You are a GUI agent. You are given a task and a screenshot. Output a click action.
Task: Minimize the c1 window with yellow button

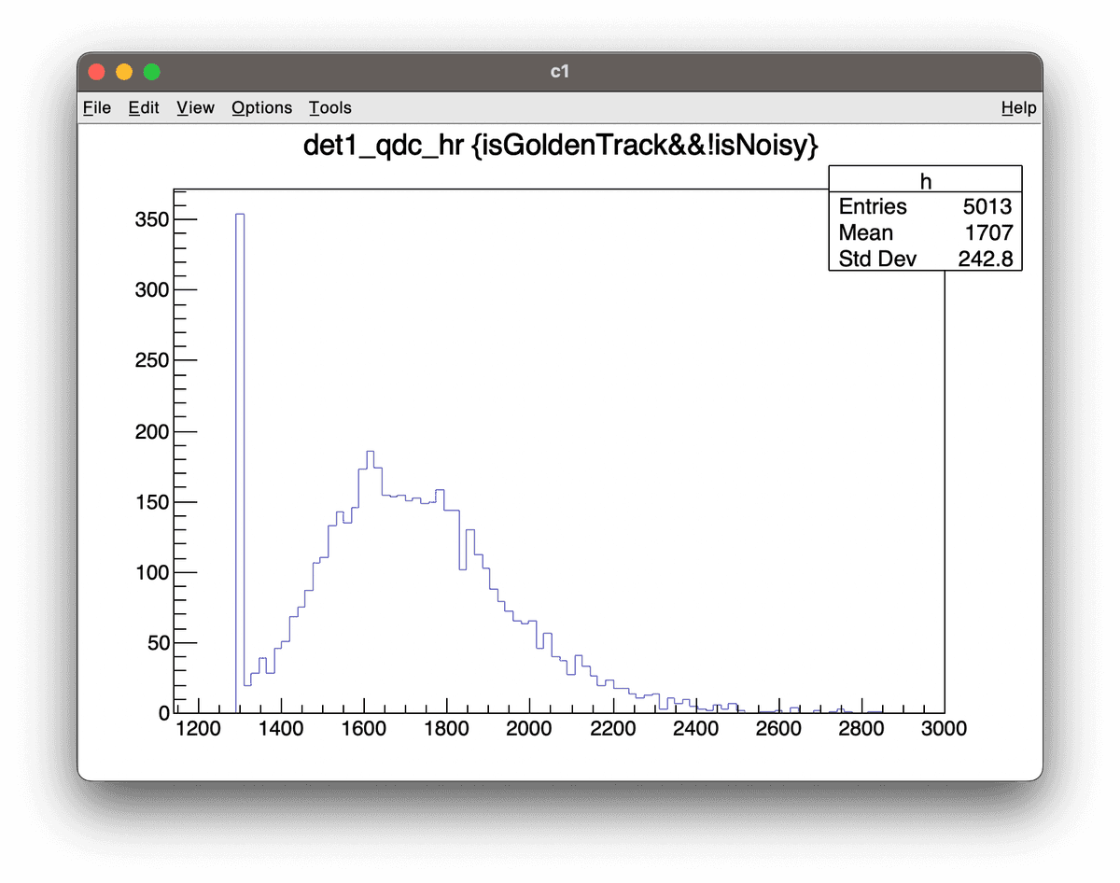tap(123, 72)
